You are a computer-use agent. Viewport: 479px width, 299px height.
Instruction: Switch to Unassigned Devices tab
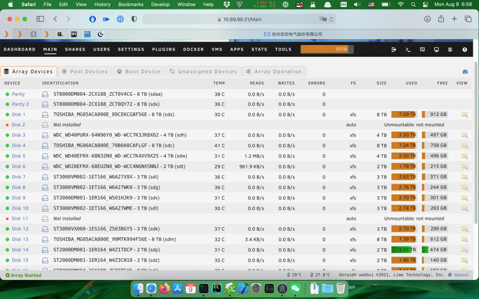coord(204,71)
